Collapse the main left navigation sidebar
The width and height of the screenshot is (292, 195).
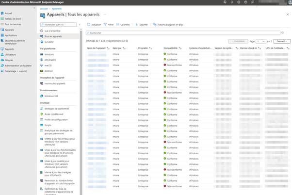click(x=34, y=8)
